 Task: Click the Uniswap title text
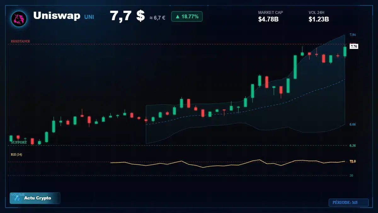coord(57,16)
